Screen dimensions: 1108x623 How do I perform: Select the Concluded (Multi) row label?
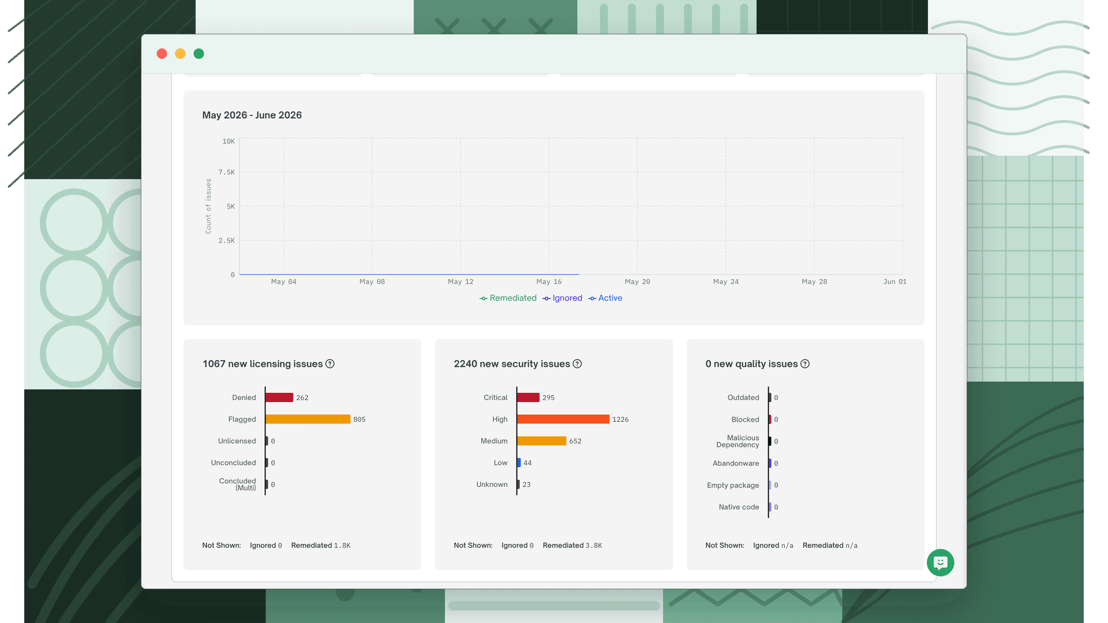click(237, 485)
